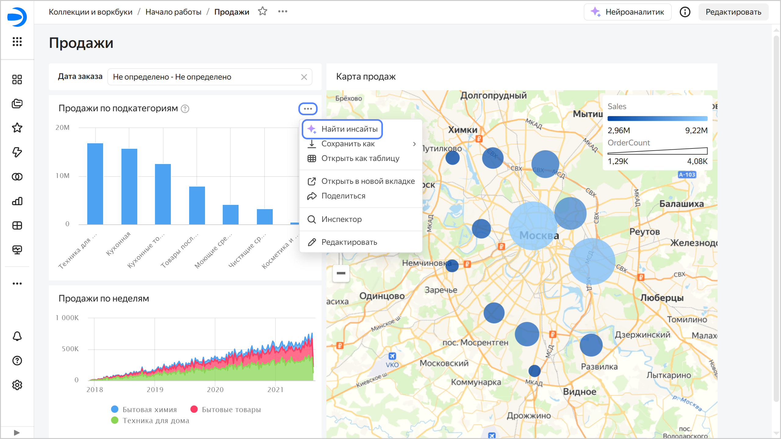Viewport: 781px width, 439px height.
Task: Clear the Дата заказа filter field
Action: (x=304, y=77)
